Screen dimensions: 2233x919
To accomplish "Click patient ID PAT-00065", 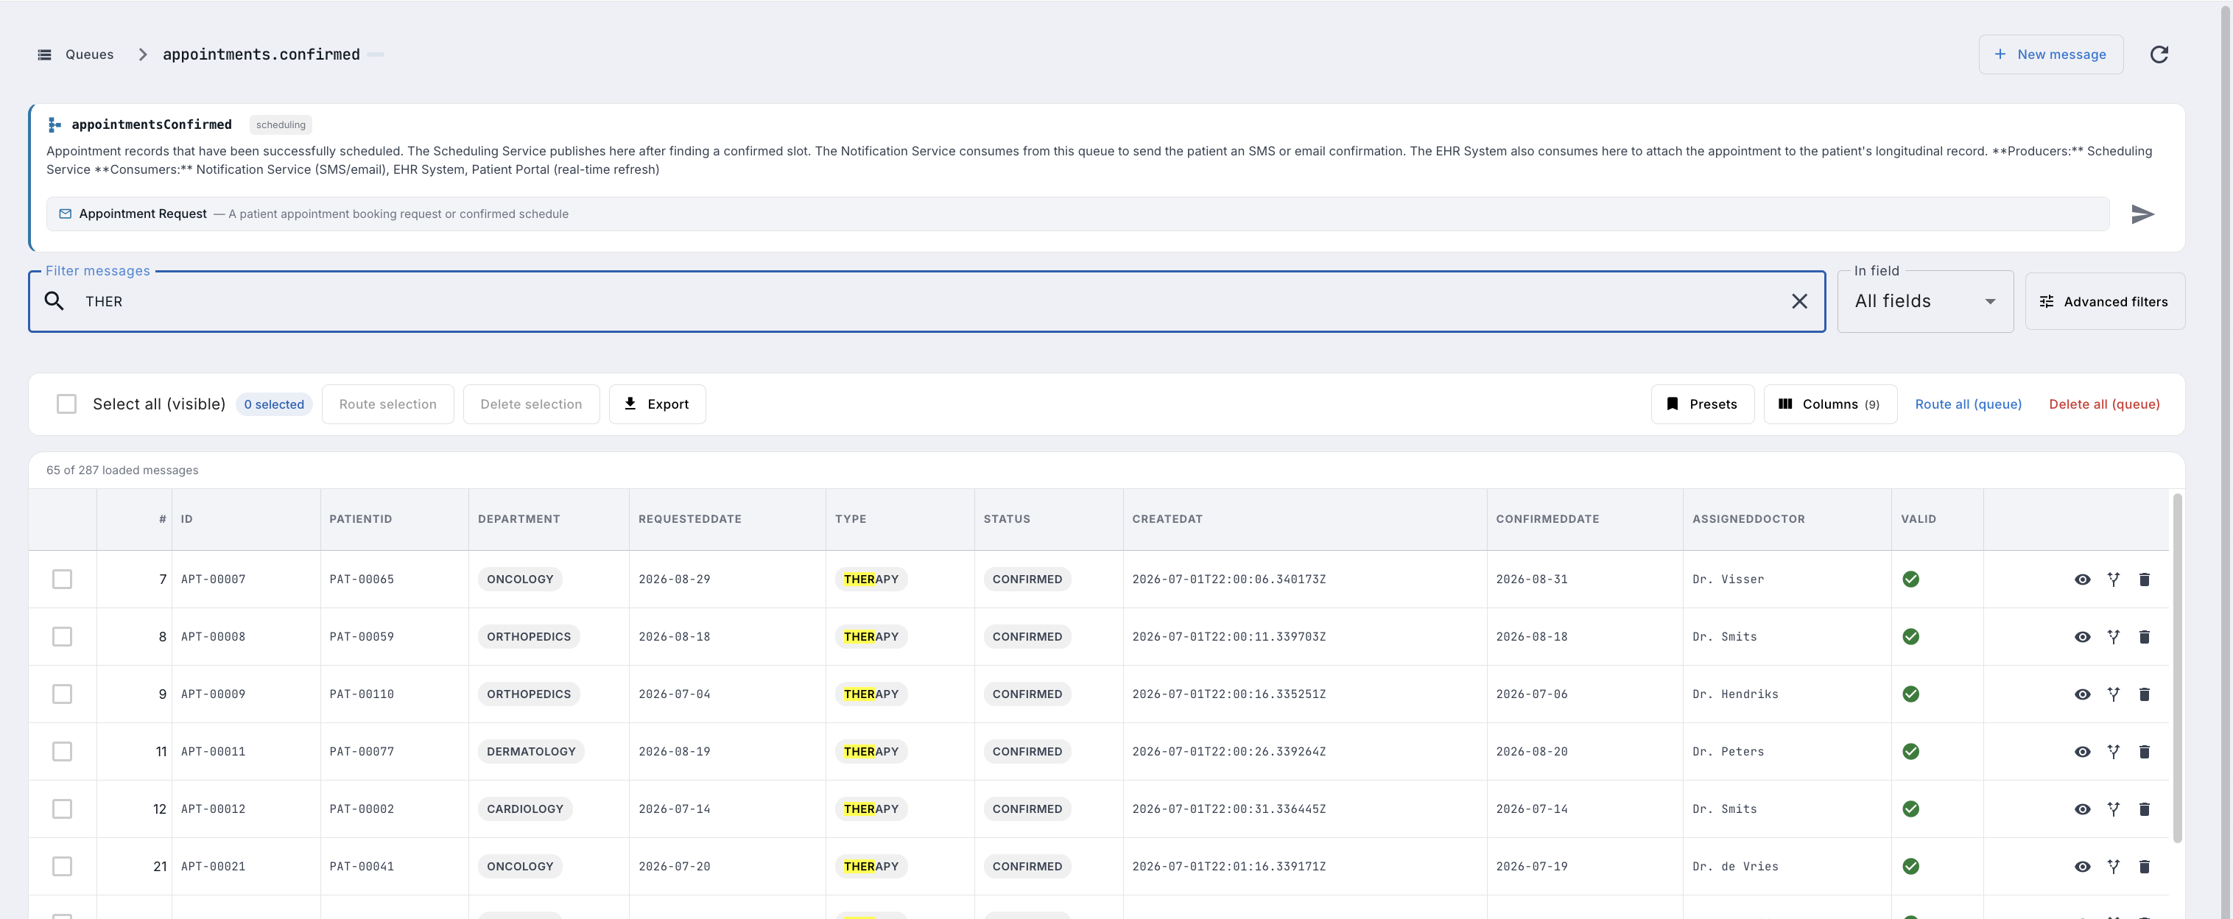I will pyautogui.click(x=362, y=579).
